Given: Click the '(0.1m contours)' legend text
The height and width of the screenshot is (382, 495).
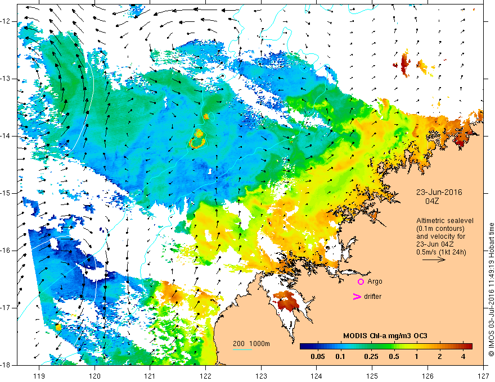Looking at the screenshot, I should 440,229.
